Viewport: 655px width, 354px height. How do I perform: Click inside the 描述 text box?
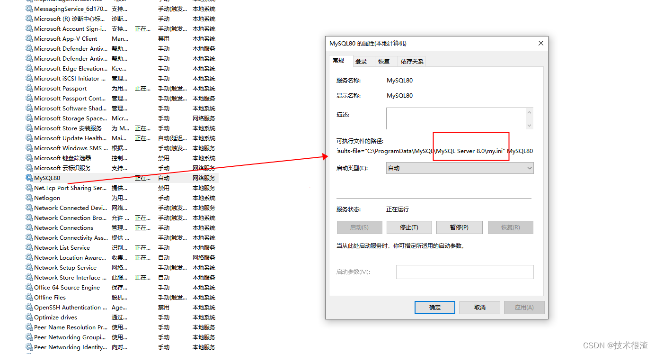[456, 118]
